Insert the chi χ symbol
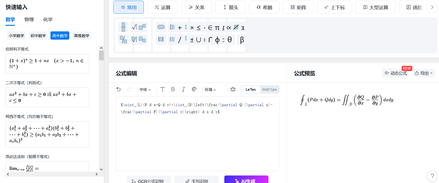The width and height of the screenshot is (439, 183). click(243, 28)
